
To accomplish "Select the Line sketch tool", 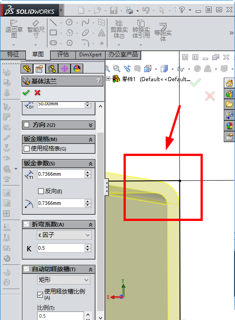I will pyautogui.click(x=53, y=22).
